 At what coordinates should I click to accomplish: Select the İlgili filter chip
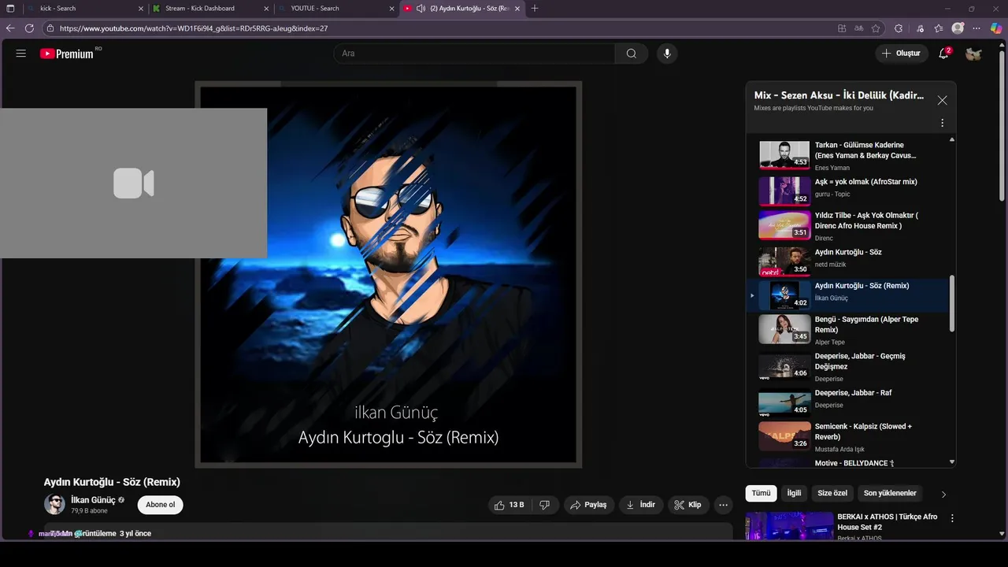pos(794,493)
